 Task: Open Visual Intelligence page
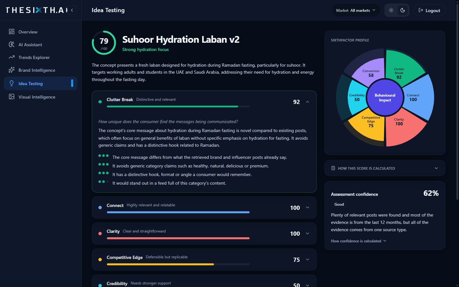click(41, 97)
